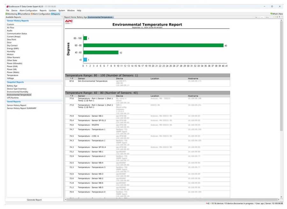This screenshot has width=287, height=209.
Task: Click the Temperature - Sensor SP 01:2 row
Action: point(148,121)
